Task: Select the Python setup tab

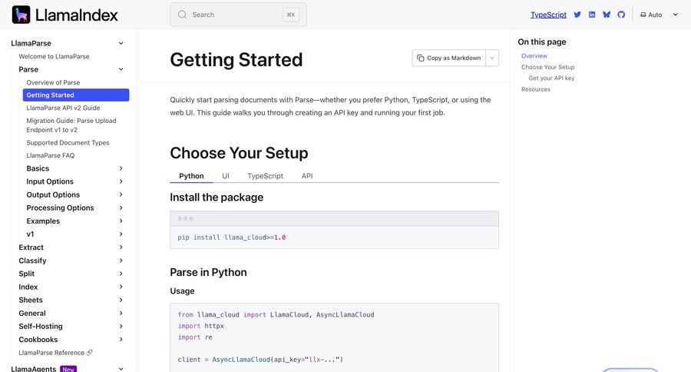Action: coord(191,176)
